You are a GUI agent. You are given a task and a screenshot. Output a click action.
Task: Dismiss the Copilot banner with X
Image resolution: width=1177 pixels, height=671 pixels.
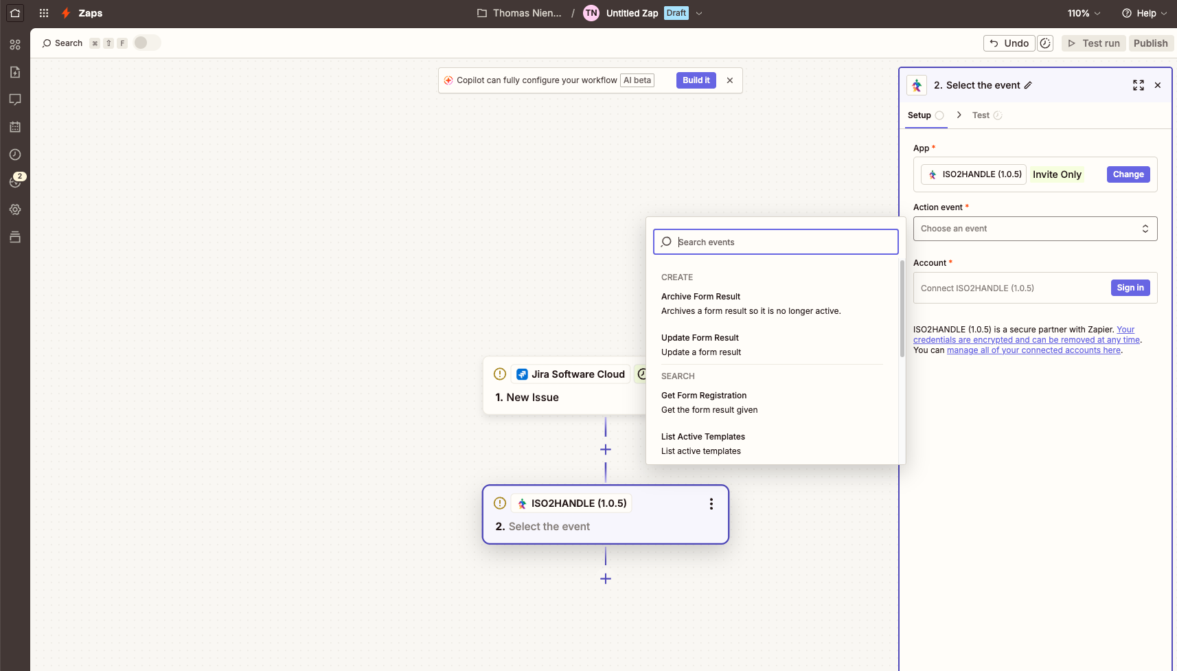point(729,80)
